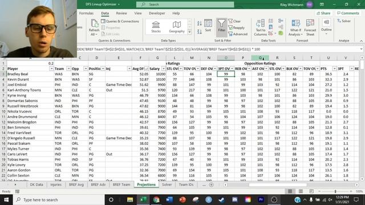Click the taskbar search box
365x205 pixels.
coord(59,200)
